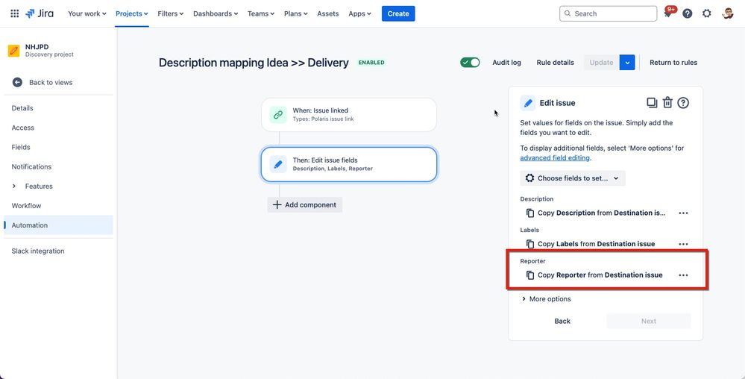Click the plus icon on Add component
745x379 pixels.
[277, 205]
